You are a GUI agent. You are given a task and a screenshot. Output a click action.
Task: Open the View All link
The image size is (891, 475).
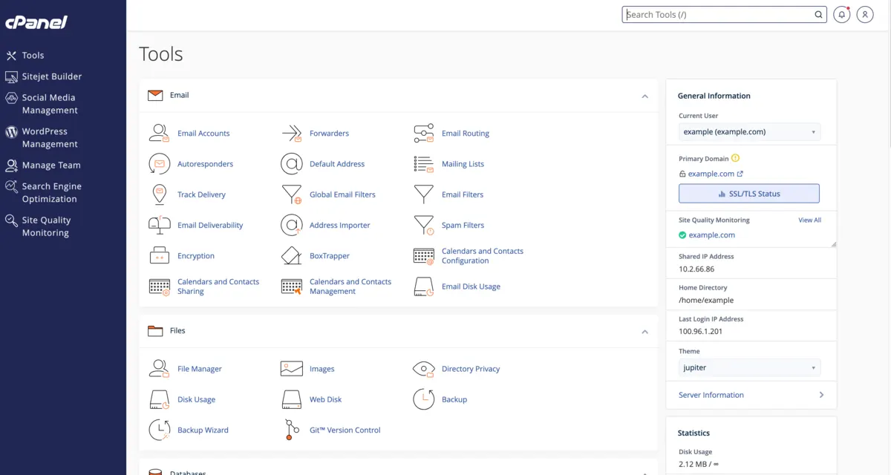pyautogui.click(x=809, y=220)
